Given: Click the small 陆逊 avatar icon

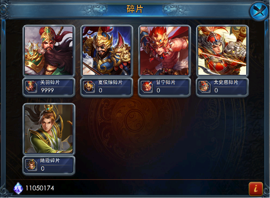Looking at the screenshot, I should 31,165.
